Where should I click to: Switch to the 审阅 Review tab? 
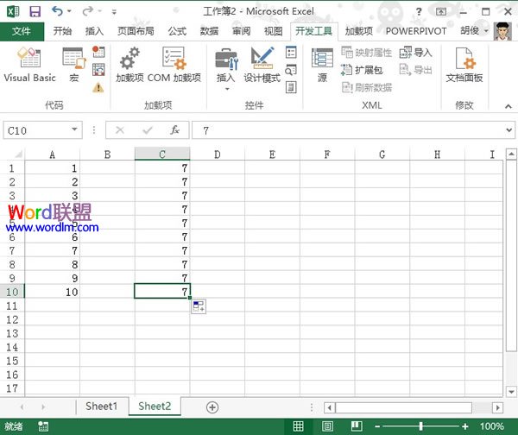click(241, 31)
